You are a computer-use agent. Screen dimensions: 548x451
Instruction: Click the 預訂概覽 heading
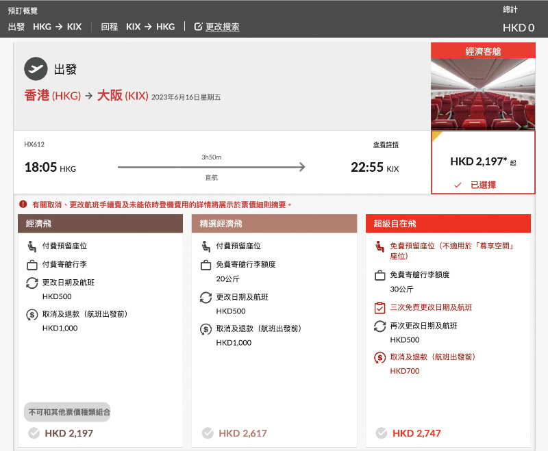pyautogui.click(x=23, y=11)
